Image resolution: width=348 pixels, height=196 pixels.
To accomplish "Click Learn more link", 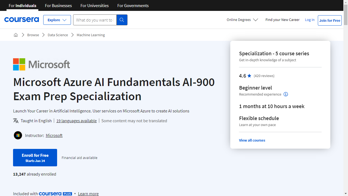I will point(88,194).
